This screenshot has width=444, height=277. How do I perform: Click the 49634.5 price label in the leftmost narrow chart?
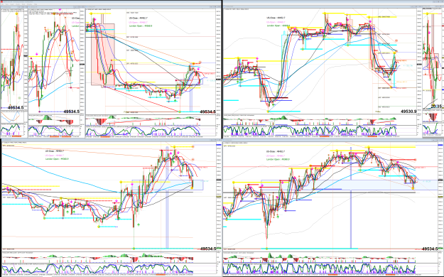coord(16,108)
